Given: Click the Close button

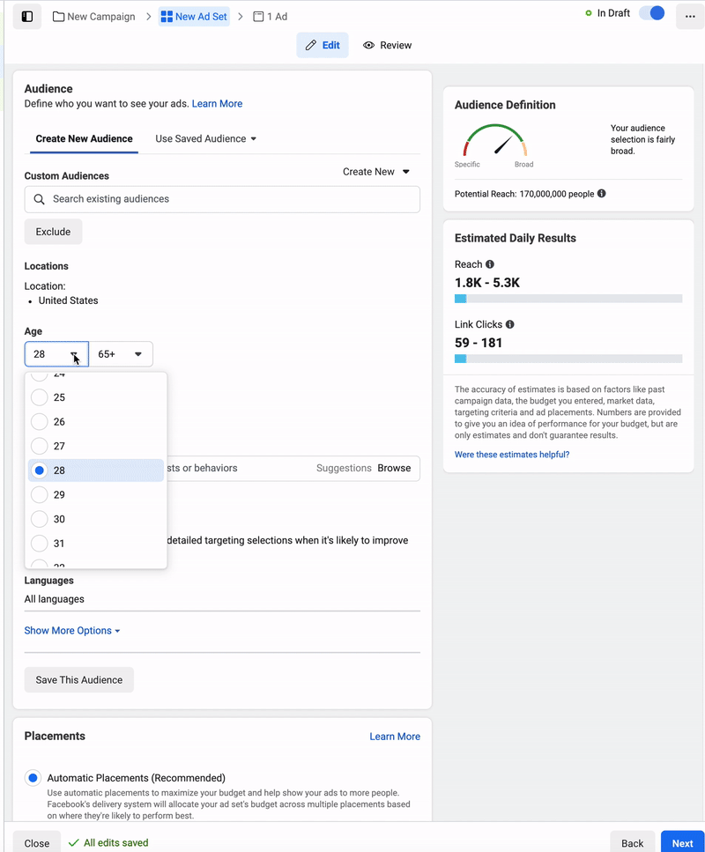Looking at the screenshot, I should pos(37,843).
